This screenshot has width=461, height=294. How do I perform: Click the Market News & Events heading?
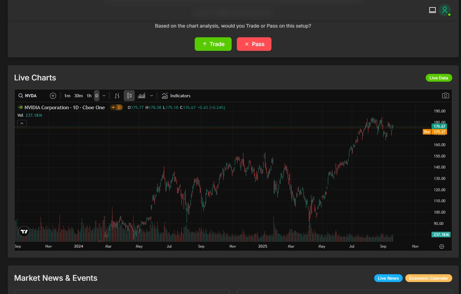click(x=56, y=278)
